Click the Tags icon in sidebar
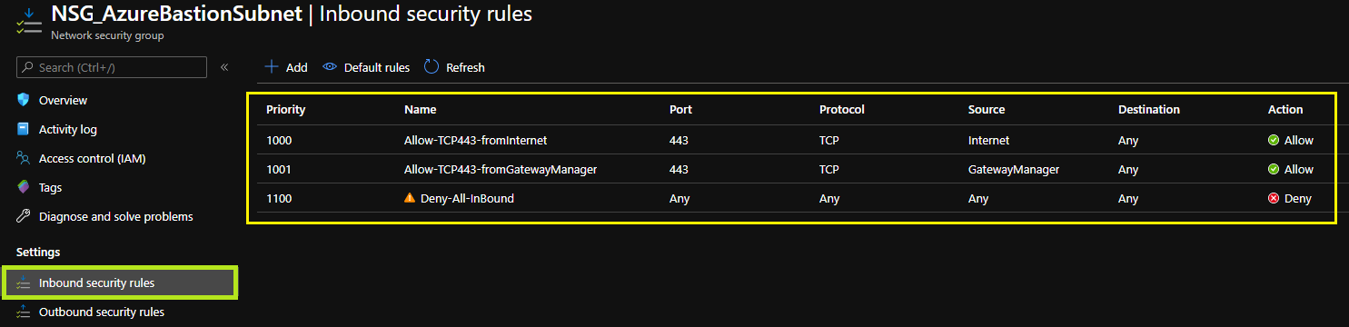Screen dimensions: 1349x327 click(24, 187)
